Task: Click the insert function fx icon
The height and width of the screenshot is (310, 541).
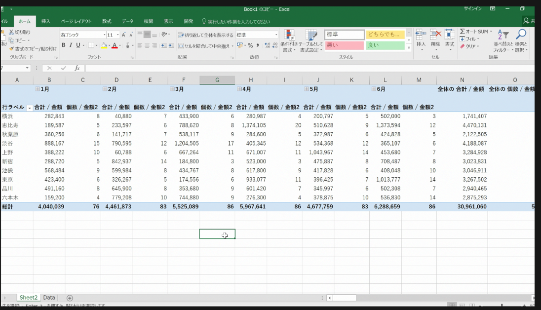Action: [77, 68]
